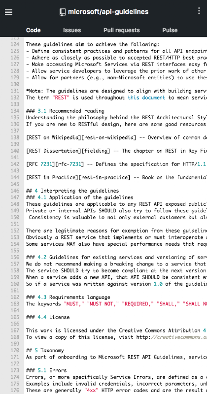Open the hamburger navigation menu
This screenshot has width=207, height=394.
(x=8, y=12)
